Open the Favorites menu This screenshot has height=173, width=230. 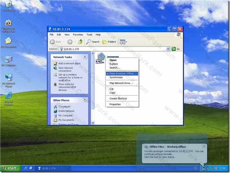point(78,35)
